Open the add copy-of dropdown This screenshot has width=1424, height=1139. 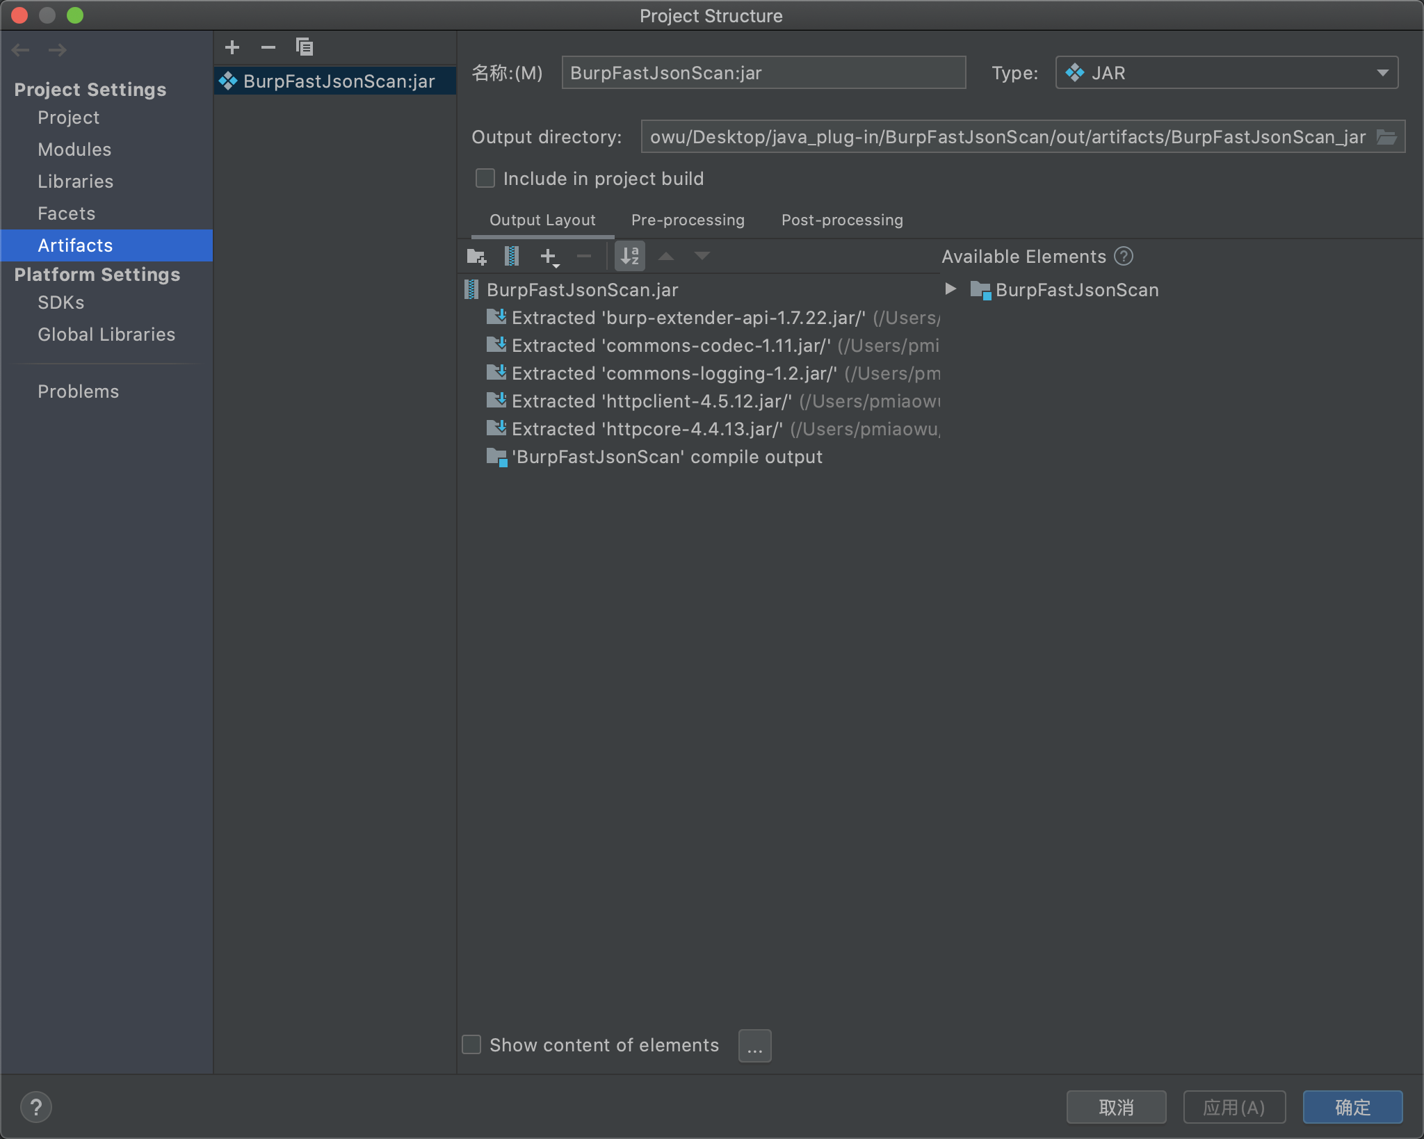[550, 257]
